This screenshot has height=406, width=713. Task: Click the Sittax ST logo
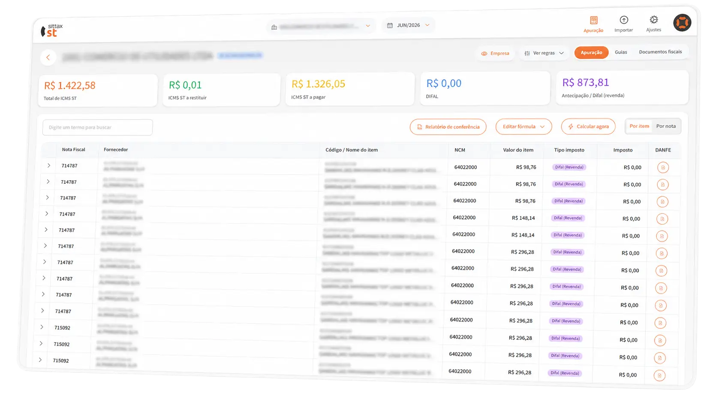(52, 30)
